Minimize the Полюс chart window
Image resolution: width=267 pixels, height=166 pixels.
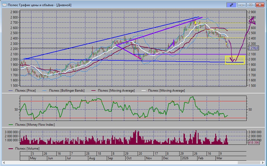pos(242,5)
